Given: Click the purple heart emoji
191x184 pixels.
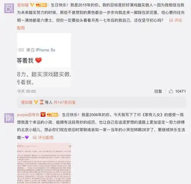Looking at the screenshot, I should [27, 137].
